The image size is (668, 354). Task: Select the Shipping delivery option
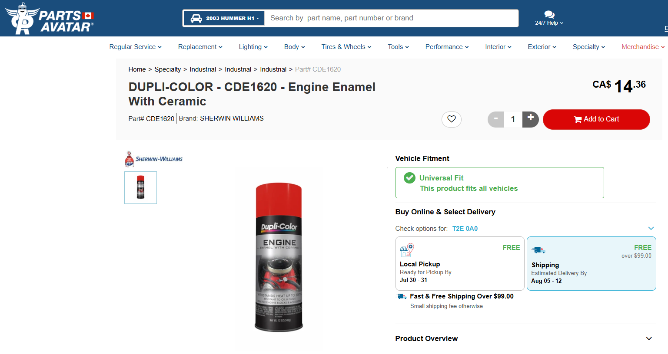[x=591, y=263]
